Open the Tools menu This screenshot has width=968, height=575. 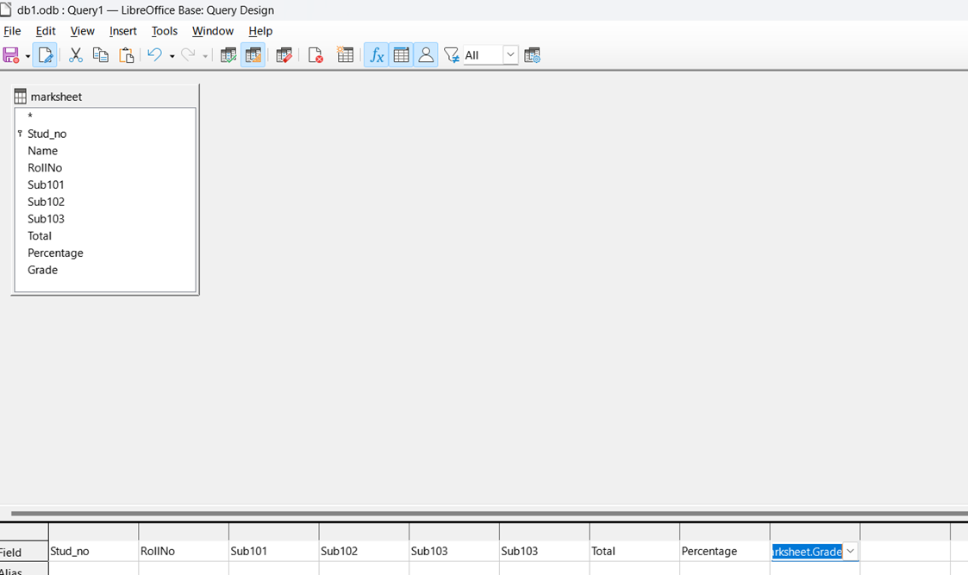click(x=165, y=31)
